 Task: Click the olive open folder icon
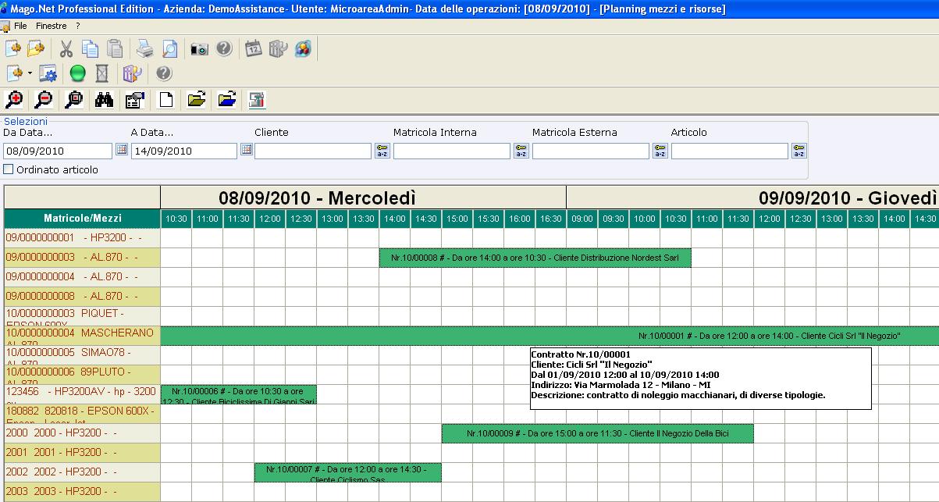(x=197, y=99)
